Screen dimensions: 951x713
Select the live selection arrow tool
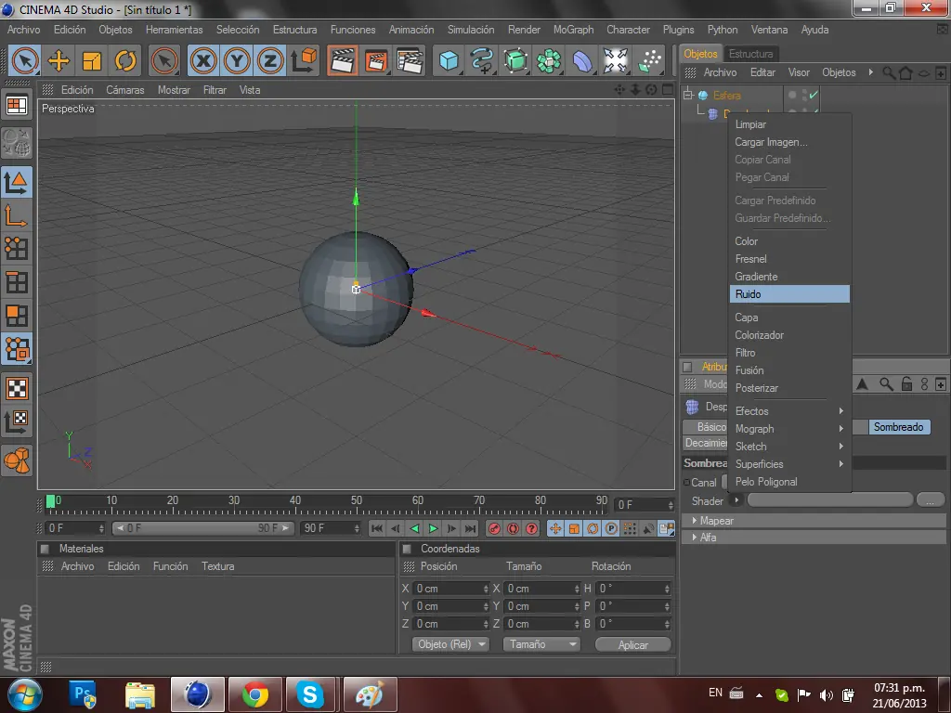coord(25,60)
